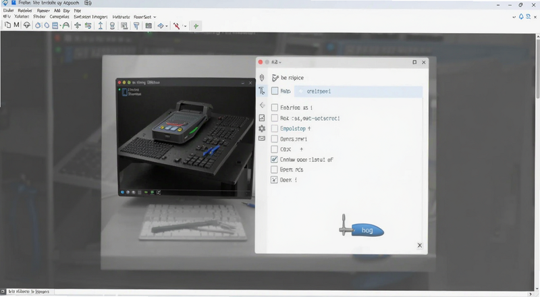The image size is (540, 297).
Task: Click the X at the dialog's bottom right
Action: click(x=419, y=245)
